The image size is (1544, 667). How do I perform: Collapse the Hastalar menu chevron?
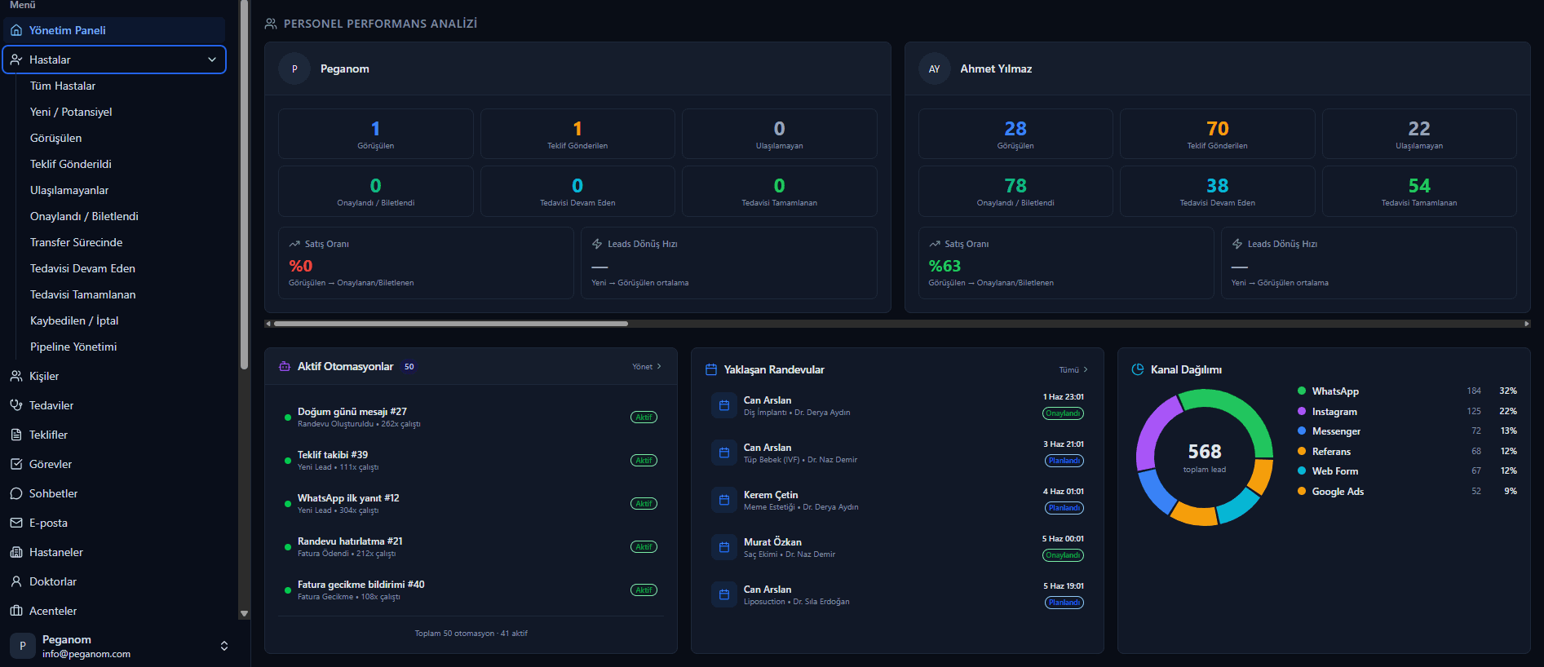[212, 60]
